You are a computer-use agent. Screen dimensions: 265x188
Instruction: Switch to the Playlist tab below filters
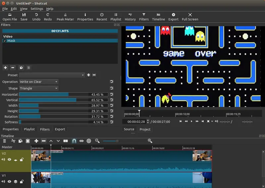[29, 130]
